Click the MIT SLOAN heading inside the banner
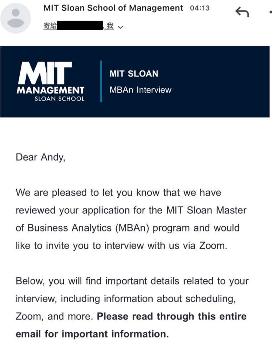This screenshot has height=353, width=272. tap(134, 74)
